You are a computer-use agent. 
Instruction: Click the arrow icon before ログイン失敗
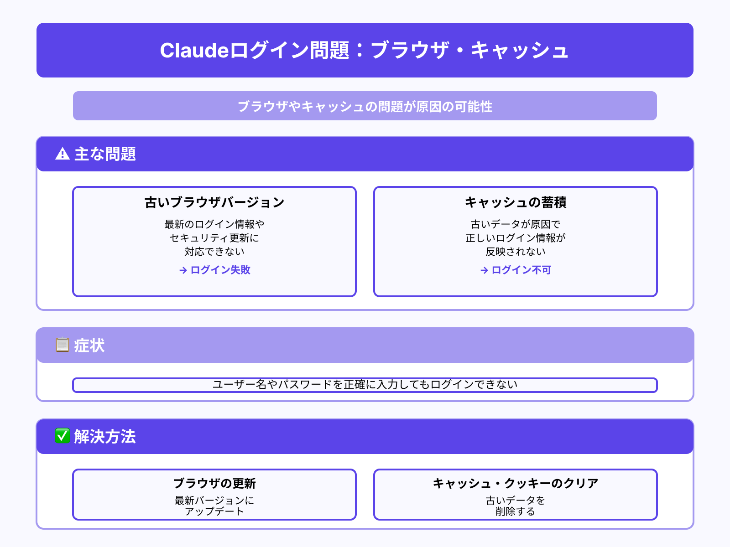click(x=183, y=270)
